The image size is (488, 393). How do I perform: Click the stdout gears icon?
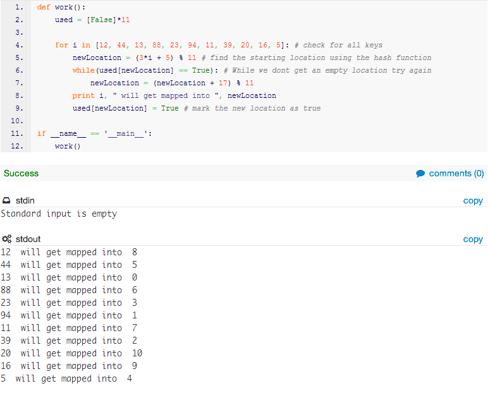(x=6, y=239)
